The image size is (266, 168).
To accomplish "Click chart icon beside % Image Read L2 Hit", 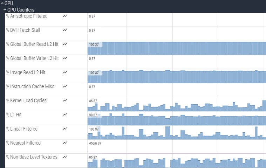I will point(65,72).
